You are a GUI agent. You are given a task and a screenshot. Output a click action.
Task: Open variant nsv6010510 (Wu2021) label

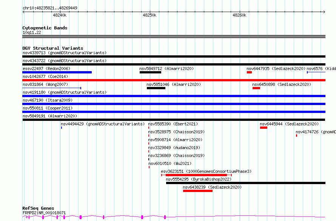coord(170,163)
